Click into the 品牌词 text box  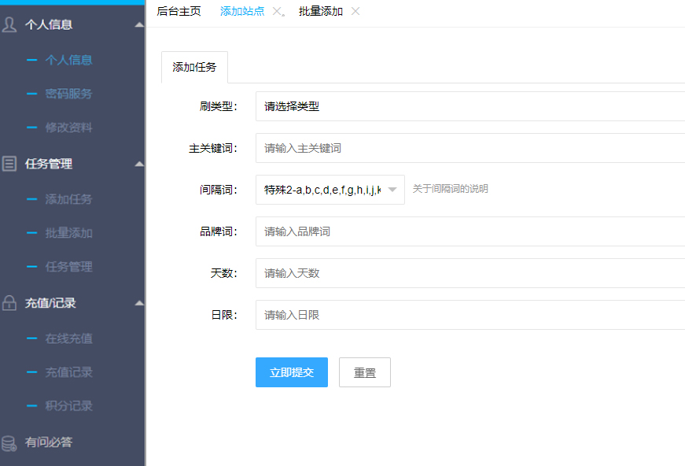[470, 231]
